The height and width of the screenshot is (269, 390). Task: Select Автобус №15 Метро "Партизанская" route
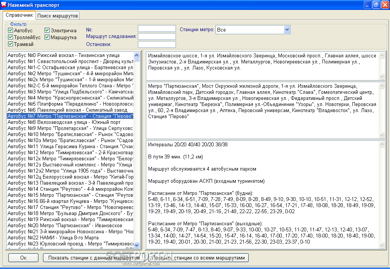[x=70, y=195]
